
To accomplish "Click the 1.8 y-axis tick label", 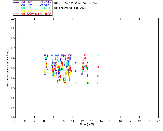I will point(12,38).
